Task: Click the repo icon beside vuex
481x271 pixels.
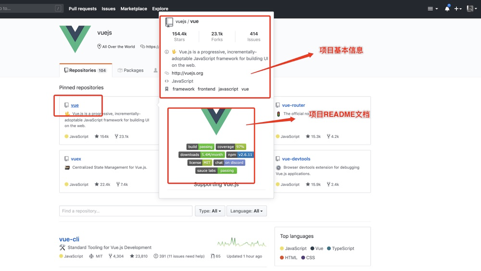Action: pos(66,159)
